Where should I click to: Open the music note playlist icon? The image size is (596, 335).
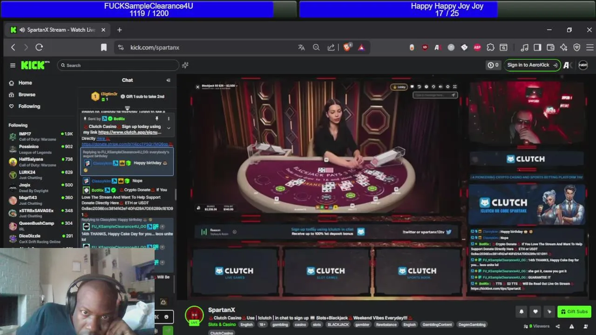tap(524, 47)
